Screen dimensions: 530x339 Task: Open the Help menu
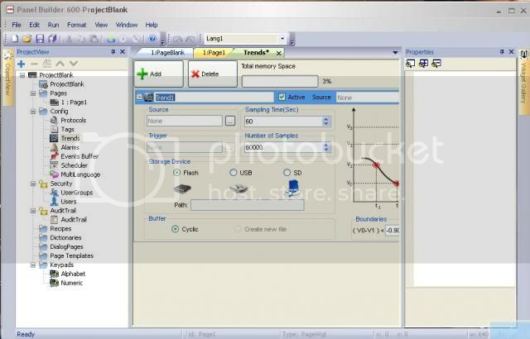[x=152, y=25]
